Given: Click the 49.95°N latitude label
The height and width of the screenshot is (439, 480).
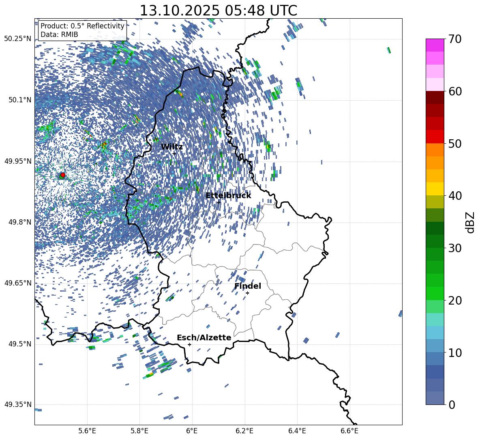Looking at the screenshot, I should click(18, 161).
